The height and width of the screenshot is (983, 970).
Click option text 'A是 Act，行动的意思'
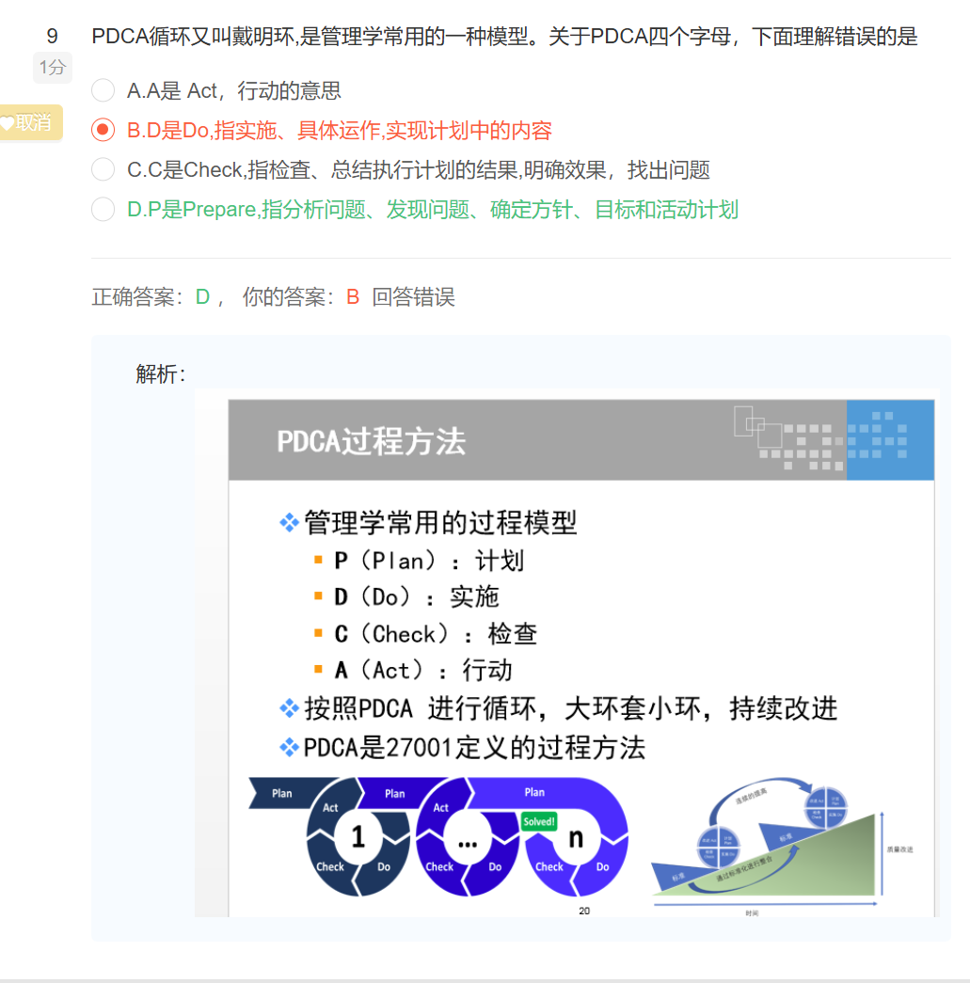coord(233,91)
